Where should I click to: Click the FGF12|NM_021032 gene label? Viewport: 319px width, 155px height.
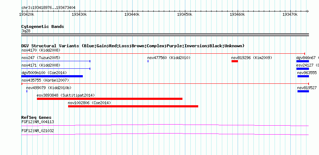coord(38,131)
